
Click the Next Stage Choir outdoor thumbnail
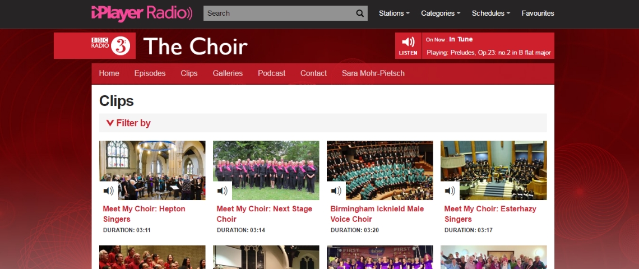coord(266,170)
